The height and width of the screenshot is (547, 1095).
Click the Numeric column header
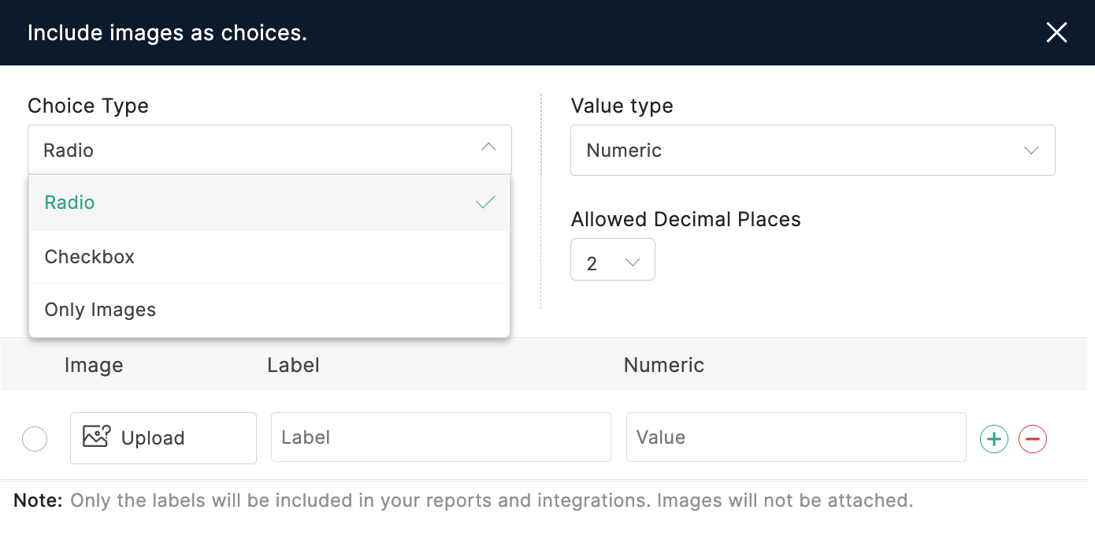(x=663, y=365)
